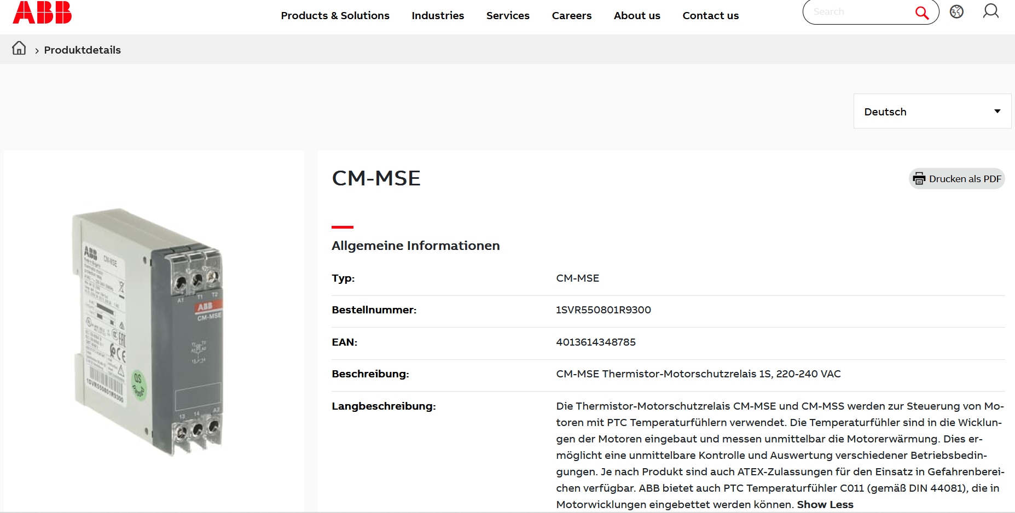Open the Contact us menu

click(711, 16)
